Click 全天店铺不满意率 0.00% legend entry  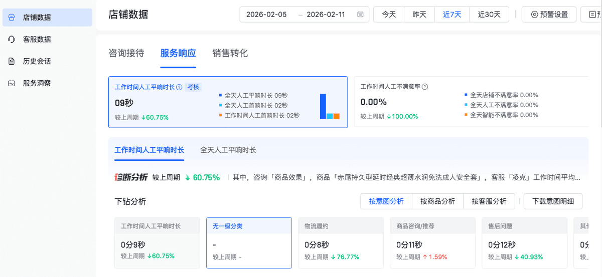[501, 95]
